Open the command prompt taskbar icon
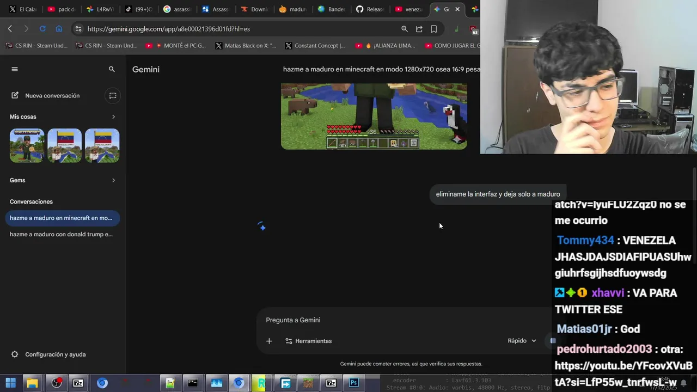The image size is (697, 392). coord(192,383)
